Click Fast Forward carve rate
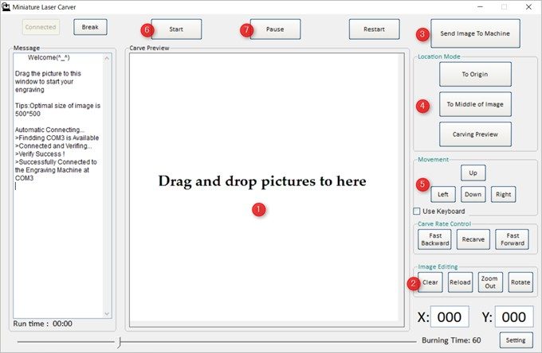The width and height of the screenshot is (542, 353). [511, 239]
